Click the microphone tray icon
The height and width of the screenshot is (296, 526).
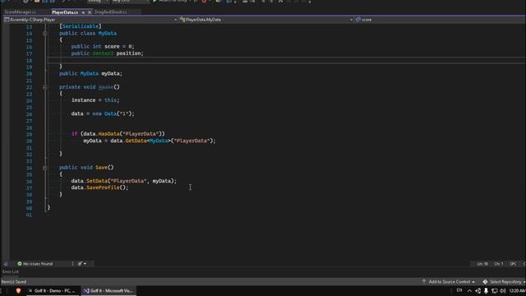486,291
